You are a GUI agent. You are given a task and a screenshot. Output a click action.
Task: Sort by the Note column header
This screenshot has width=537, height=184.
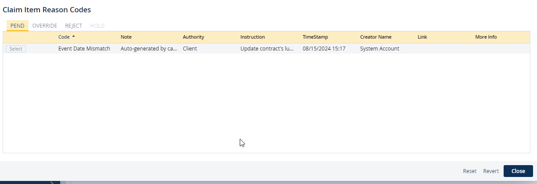126,37
